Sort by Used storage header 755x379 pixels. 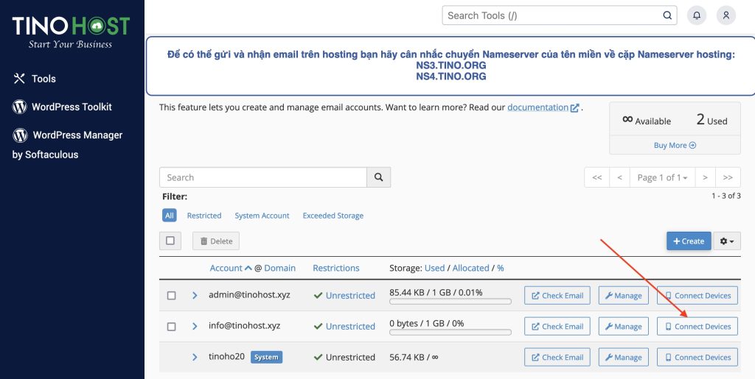click(x=434, y=268)
